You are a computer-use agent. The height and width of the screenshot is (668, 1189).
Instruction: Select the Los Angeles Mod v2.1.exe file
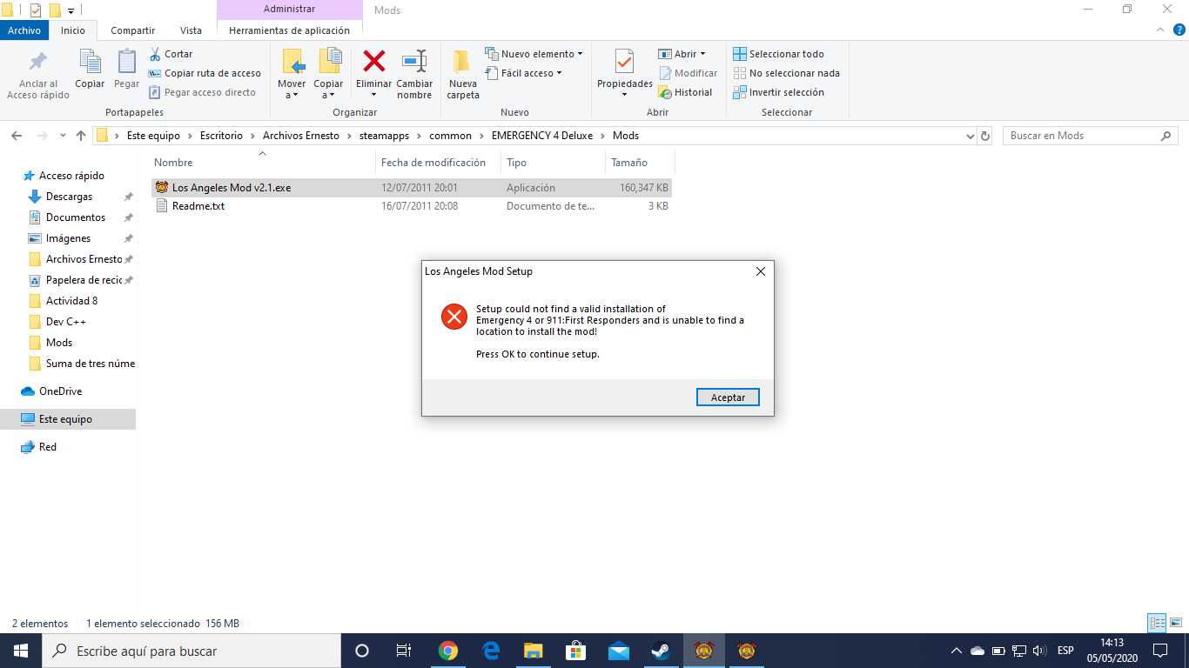point(412,188)
